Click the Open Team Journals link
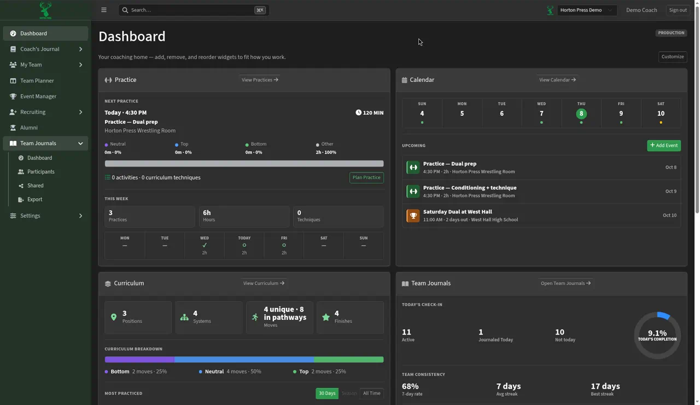Screen dimensions: 700x405 565,283
